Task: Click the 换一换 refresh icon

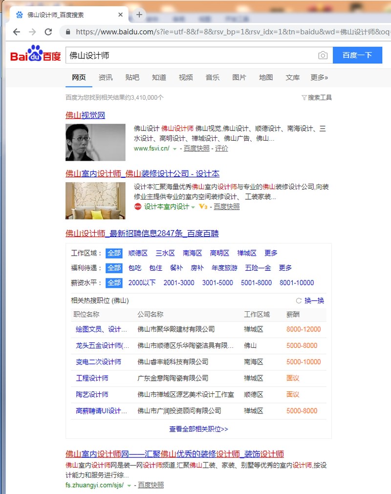Action: [299, 301]
